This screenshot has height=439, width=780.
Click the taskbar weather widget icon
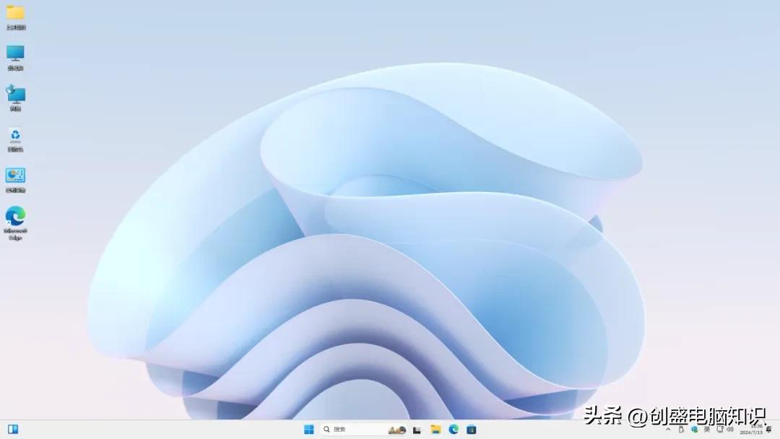point(397,429)
